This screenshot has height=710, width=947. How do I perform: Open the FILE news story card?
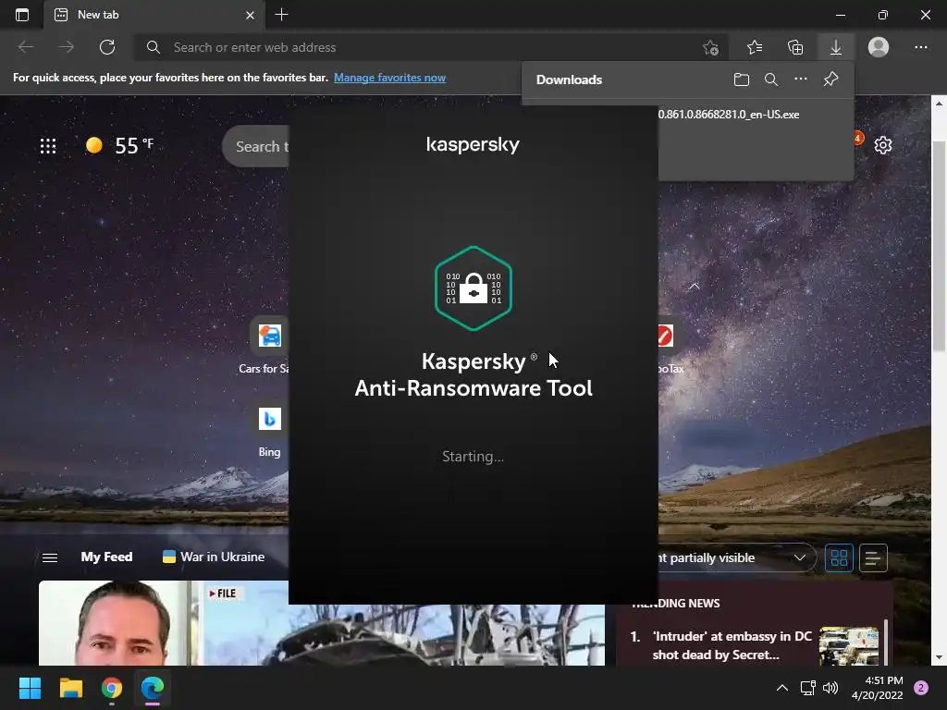pyautogui.click(x=321, y=623)
